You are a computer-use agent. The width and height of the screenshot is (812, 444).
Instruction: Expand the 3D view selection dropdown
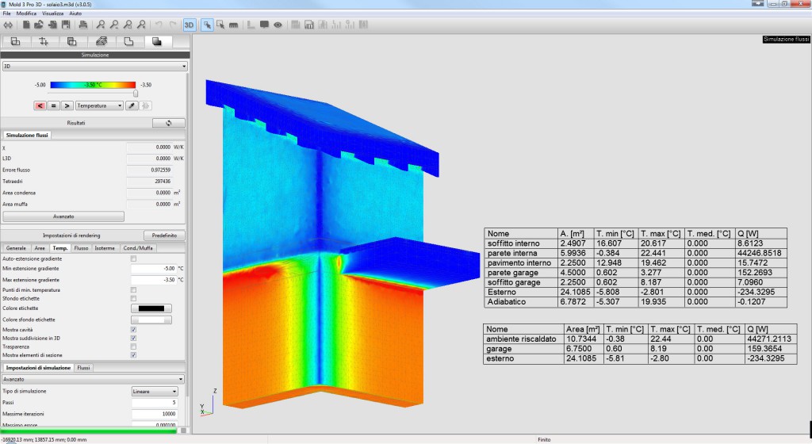pos(94,67)
